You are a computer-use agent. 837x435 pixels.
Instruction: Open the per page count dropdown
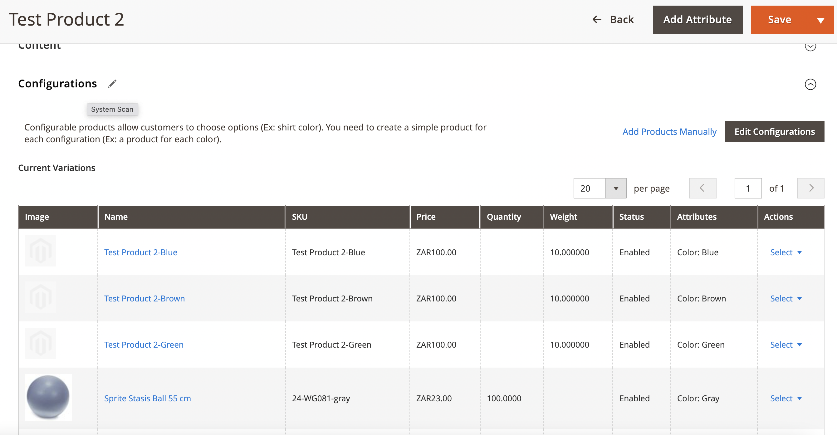tap(615, 188)
